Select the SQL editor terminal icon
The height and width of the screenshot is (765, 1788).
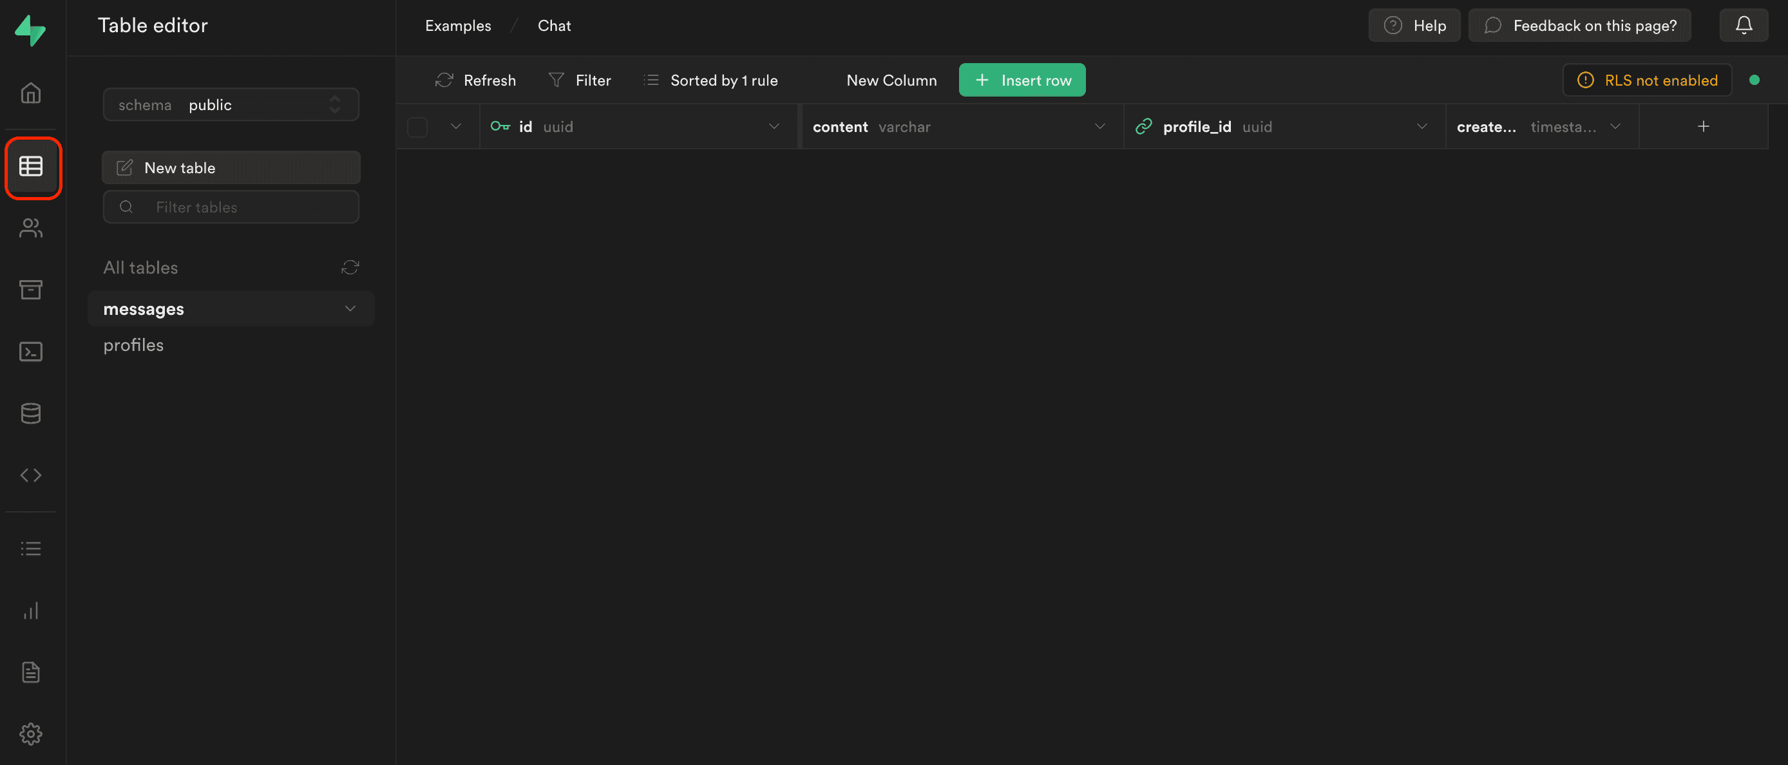pyautogui.click(x=31, y=351)
